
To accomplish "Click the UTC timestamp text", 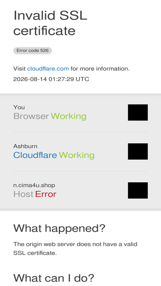I will [51, 79].
